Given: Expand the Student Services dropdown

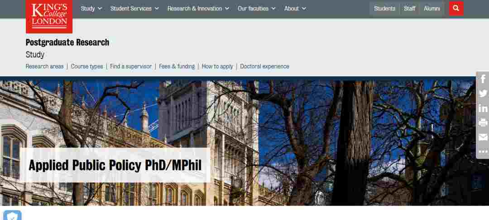Looking at the screenshot, I should point(134,9).
